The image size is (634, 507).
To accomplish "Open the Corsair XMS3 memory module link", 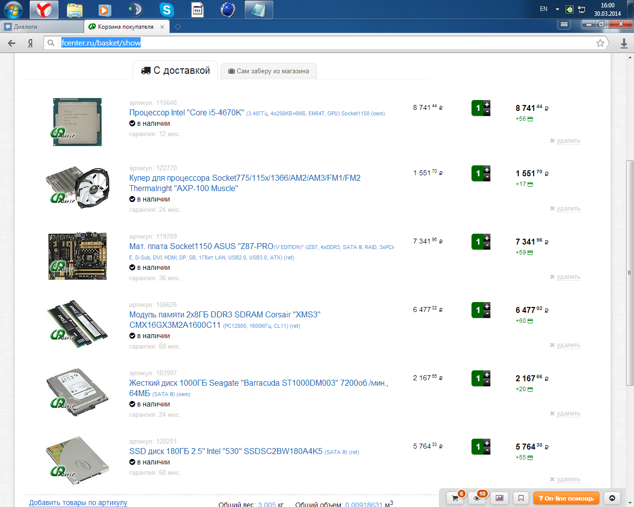I will pos(225,320).
